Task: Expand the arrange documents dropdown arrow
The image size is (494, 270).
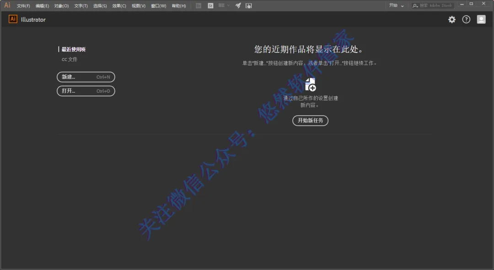Action: coord(228,5)
